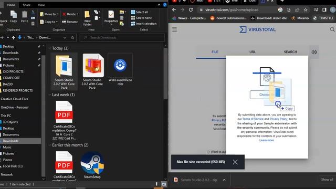Open the Move to dropdown
336x189 pixels.
49,14
